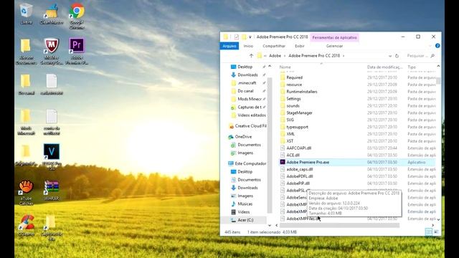This screenshot has width=459, height=258.
Task: Click the search magnifier icon in Explorer
Action: tap(432, 56)
